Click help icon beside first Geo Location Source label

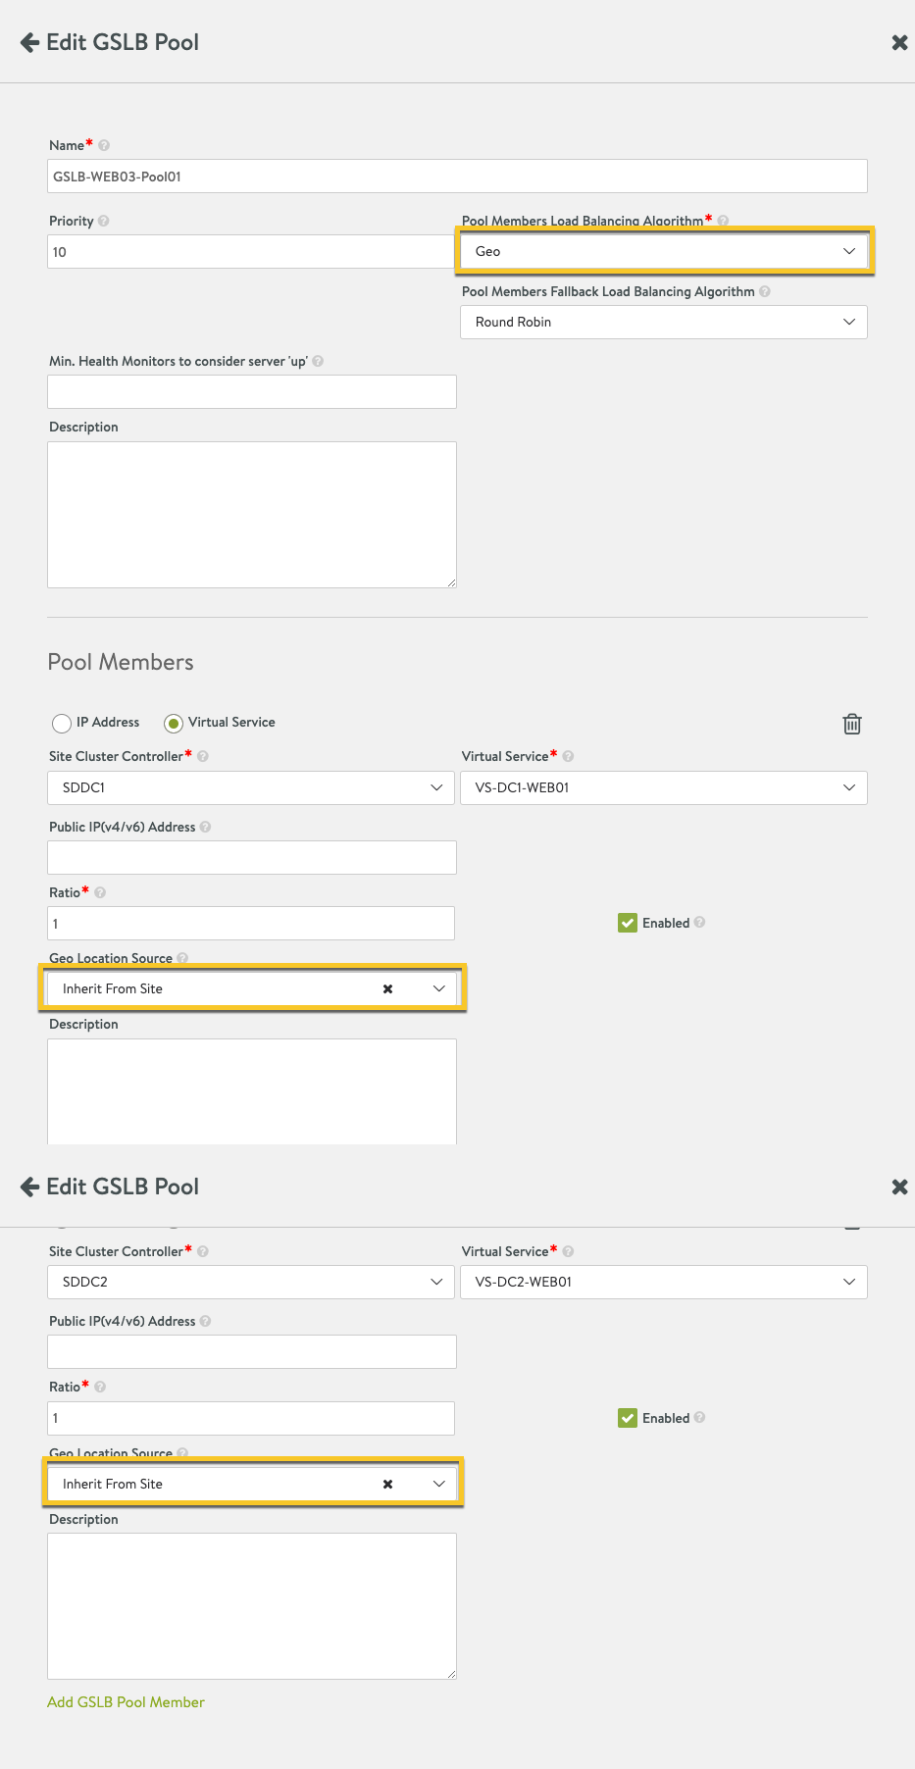point(182,958)
